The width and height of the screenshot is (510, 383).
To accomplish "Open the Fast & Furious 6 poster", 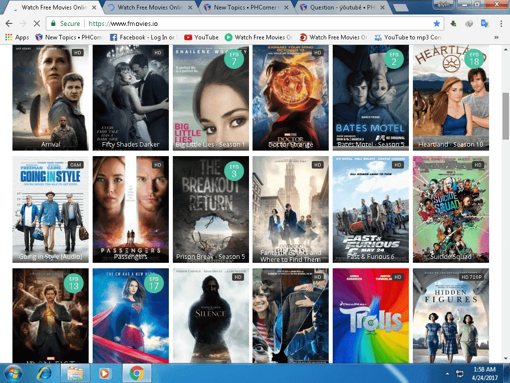I will 371,209.
